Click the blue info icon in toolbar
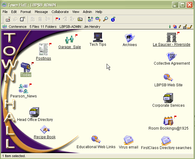Screen dimensions: 195x159 click(x=113, y=19)
